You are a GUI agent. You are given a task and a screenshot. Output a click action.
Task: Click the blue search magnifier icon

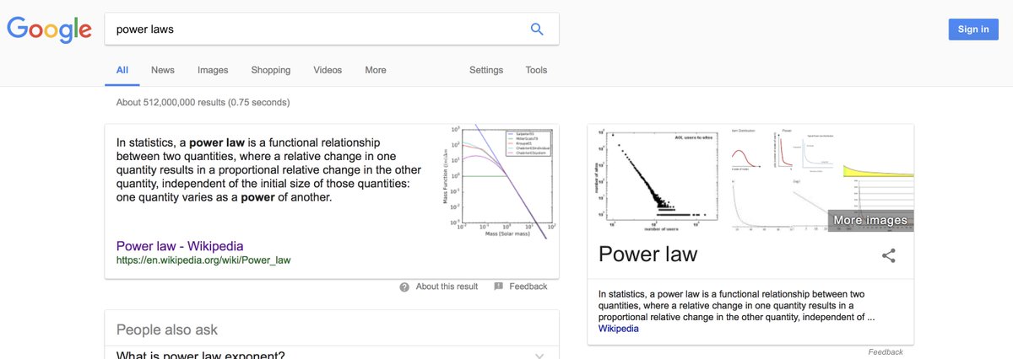(537, 29)
